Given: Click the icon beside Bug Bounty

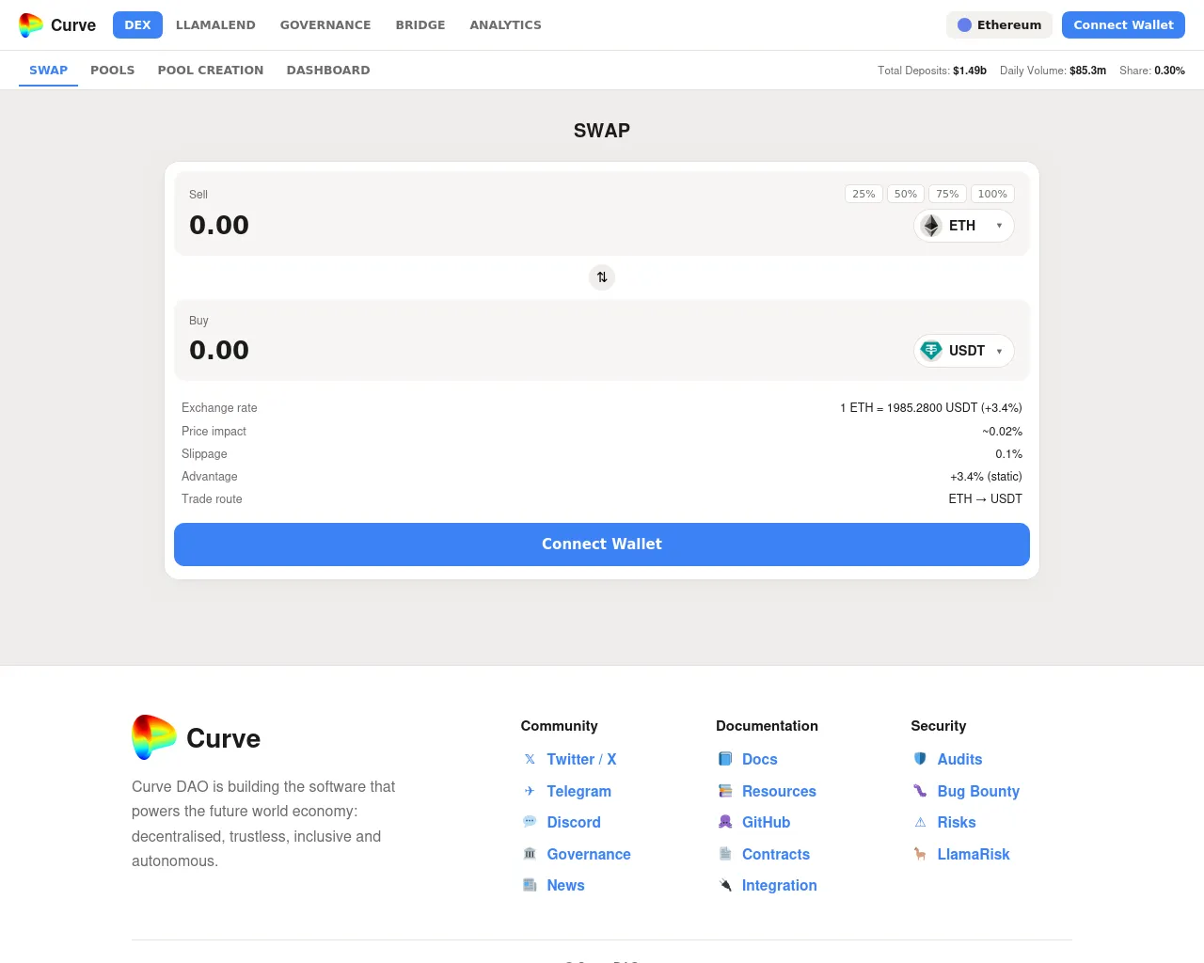Looking at the screenshot, I should 920,791.
